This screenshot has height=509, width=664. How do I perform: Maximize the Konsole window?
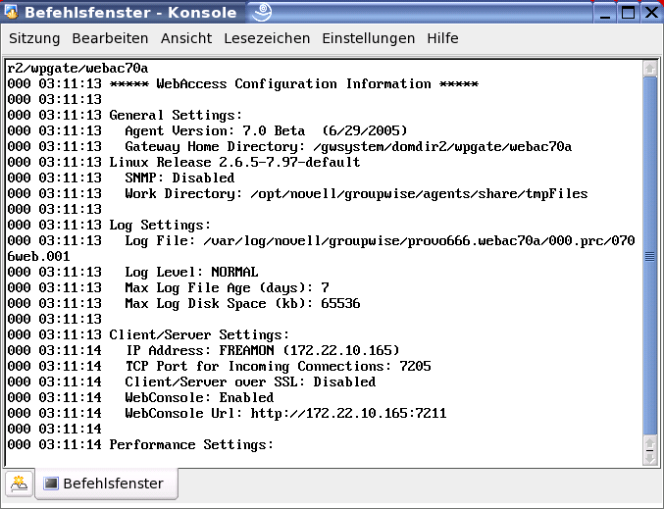628,13
